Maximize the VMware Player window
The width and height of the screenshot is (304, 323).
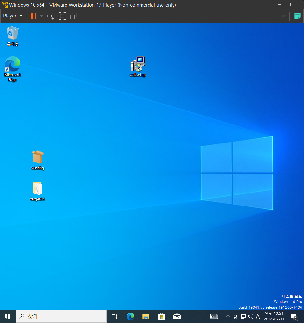point(289,4)
